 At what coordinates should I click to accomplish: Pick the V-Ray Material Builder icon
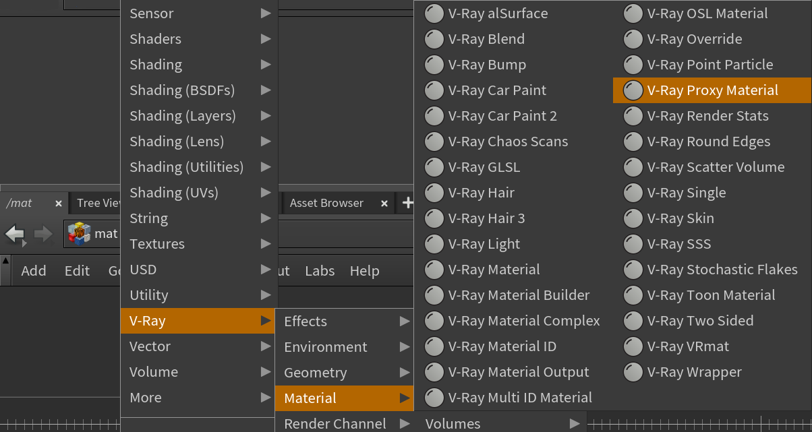tap(434, 295)
